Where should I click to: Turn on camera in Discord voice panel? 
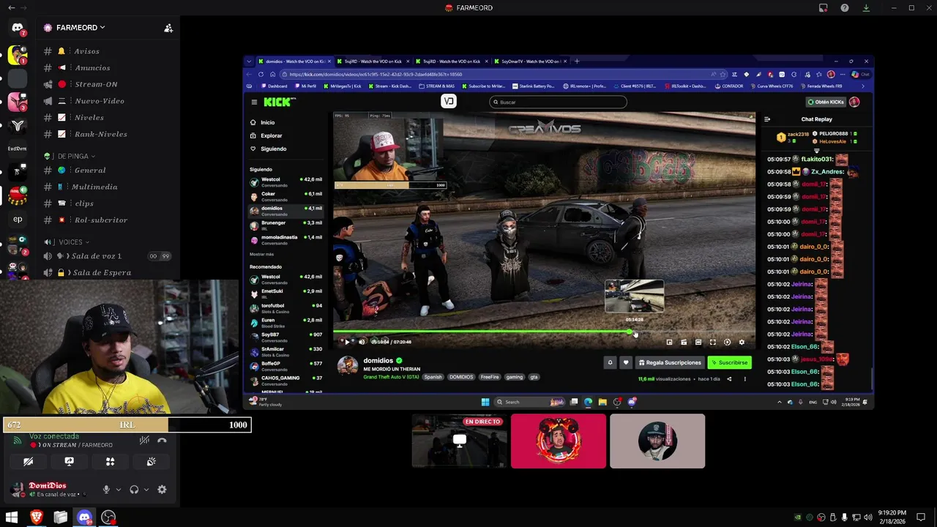(x=28, y=462)
